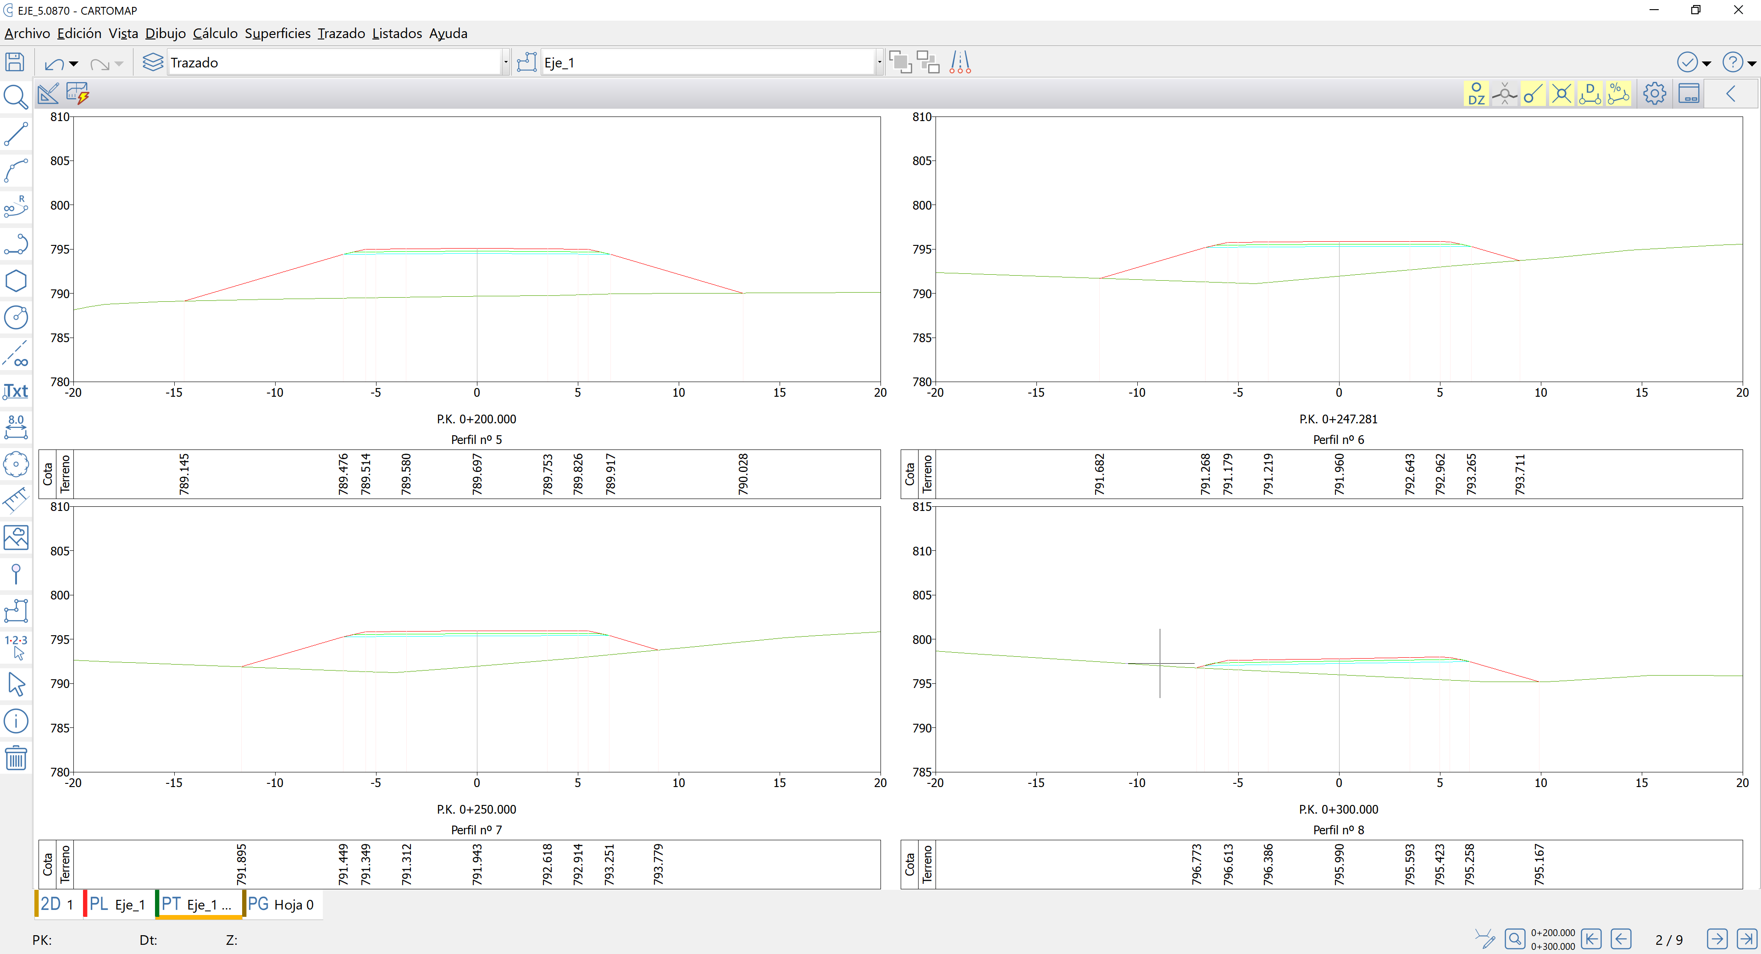The height and width of the screenshot is (954, 1761).
Task: Open the Superficies menu
Action: tap(277, 33)
